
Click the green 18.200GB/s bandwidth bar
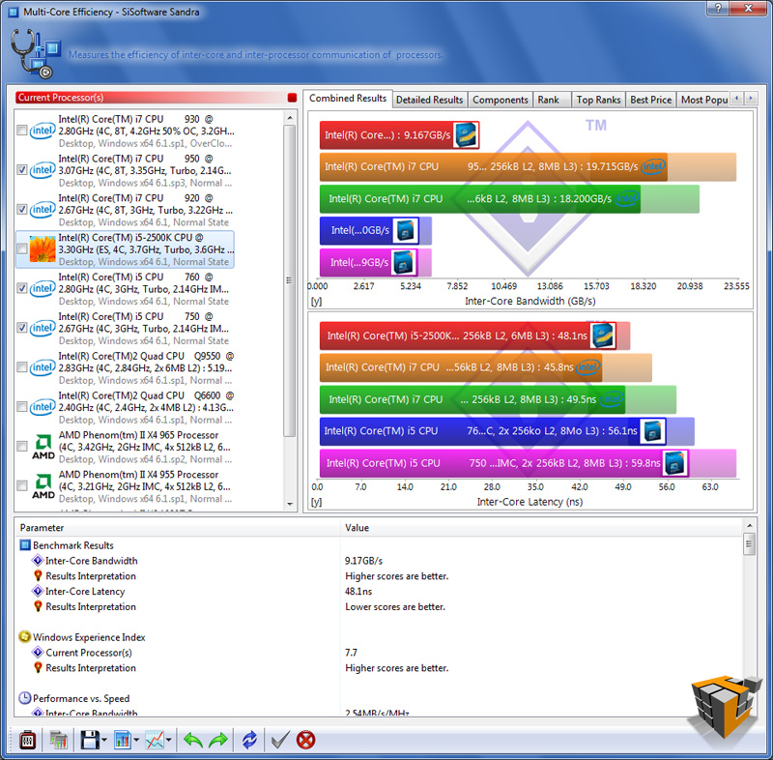[x=480, y=199]
